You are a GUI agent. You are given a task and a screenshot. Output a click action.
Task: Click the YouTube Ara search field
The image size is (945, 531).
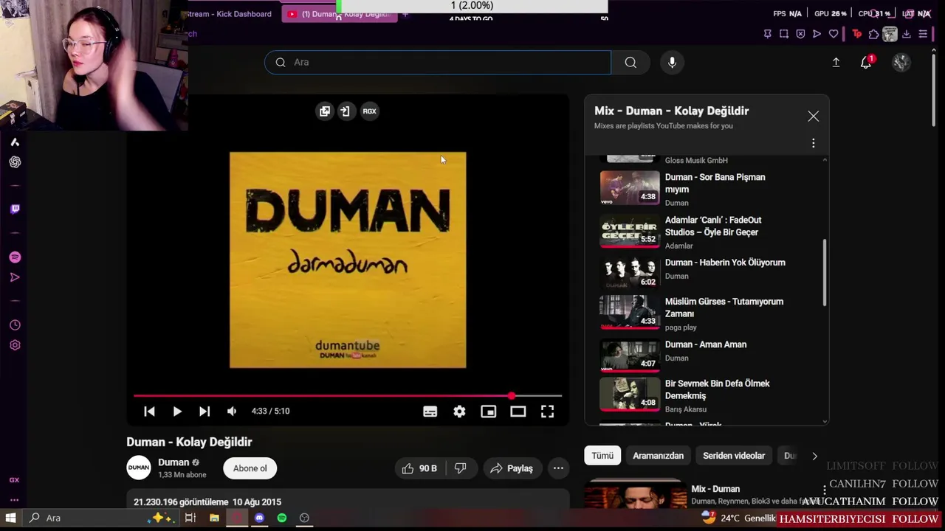pos(438,63)
